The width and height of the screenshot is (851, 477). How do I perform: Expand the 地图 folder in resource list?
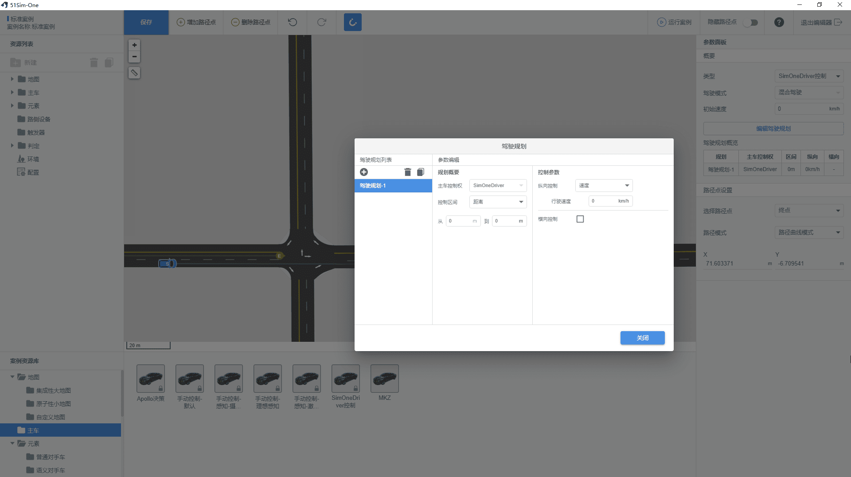pyautogui.click(x=12, y=79)
